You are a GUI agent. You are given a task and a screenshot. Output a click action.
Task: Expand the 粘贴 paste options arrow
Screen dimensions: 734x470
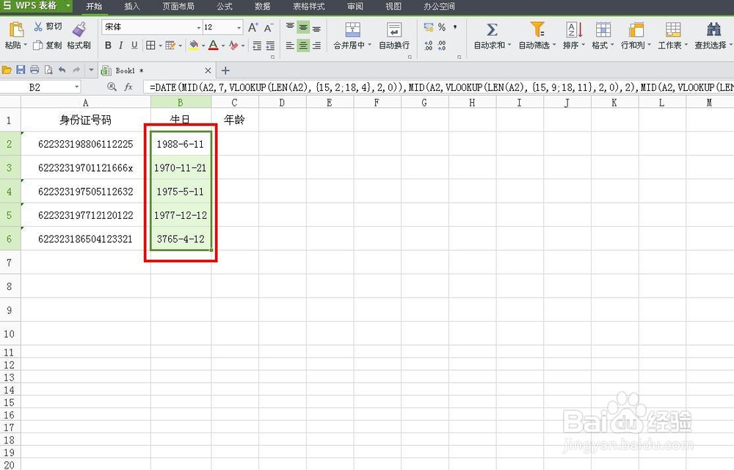25,46
